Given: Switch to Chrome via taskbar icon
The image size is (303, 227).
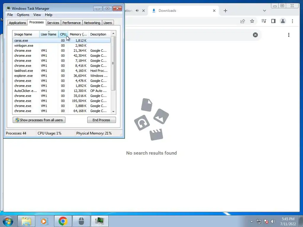Looking at the screenshot, I should pyautogui.click(x=63, y=221).
